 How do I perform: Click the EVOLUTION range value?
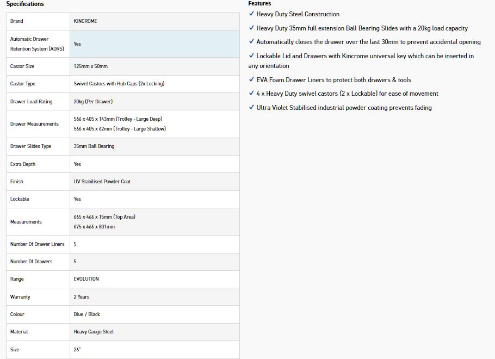point(86,279)
